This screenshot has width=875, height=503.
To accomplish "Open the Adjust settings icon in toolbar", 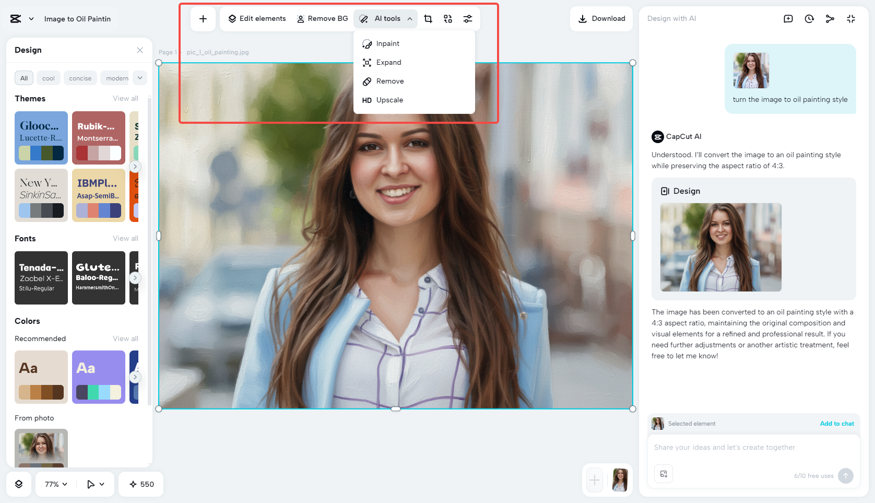I will pos(468,18).
